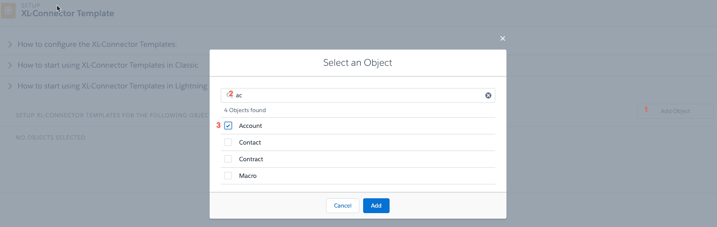Check the Contact checkbox
The width and height of the screenshot is (717, 227).
pyautogui.click(x=228, y=142)
